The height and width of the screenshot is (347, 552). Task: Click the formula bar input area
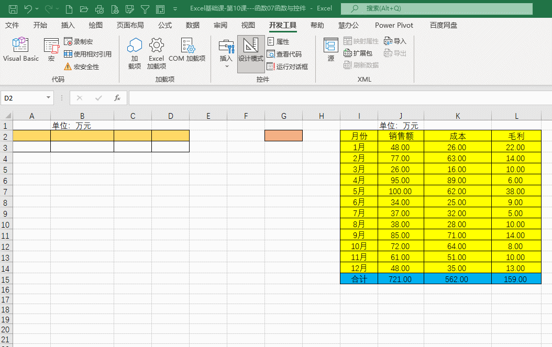[x=340, y=98]
